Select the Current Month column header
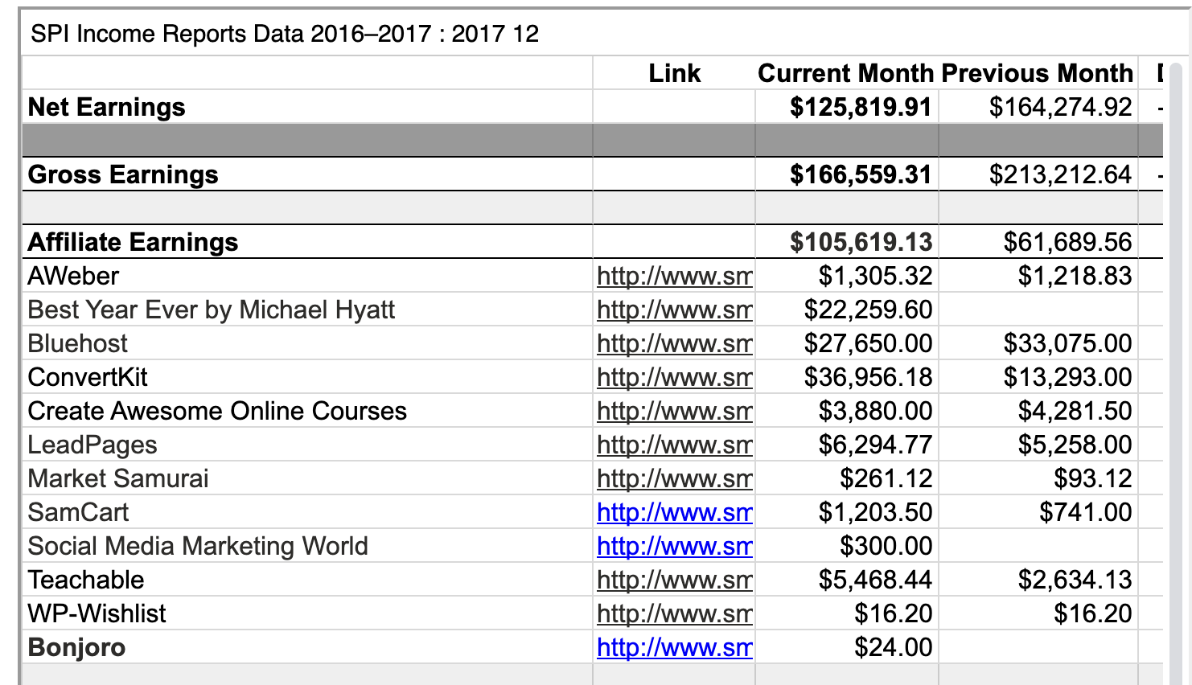The image size is (1192, 685). point(845,73)
